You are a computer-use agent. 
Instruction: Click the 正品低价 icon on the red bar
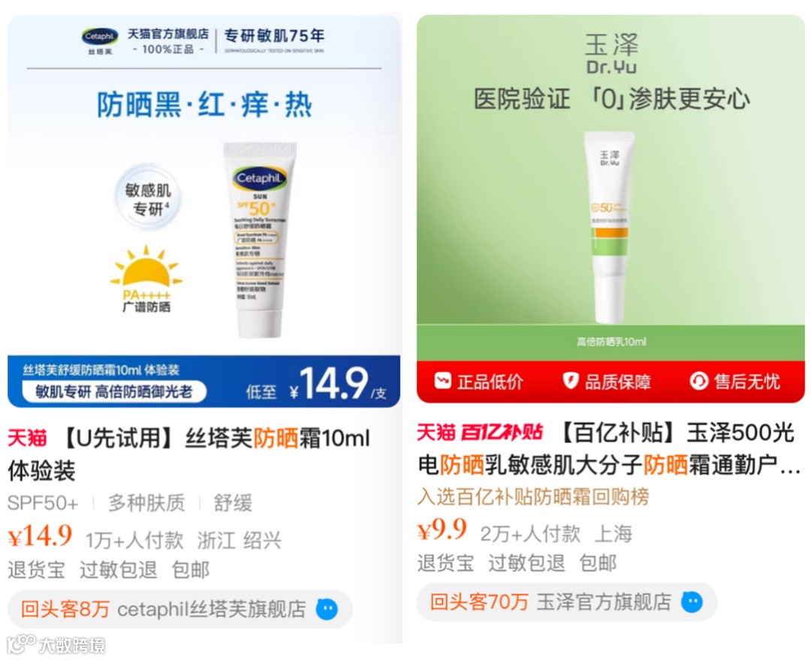coord(443,381)
